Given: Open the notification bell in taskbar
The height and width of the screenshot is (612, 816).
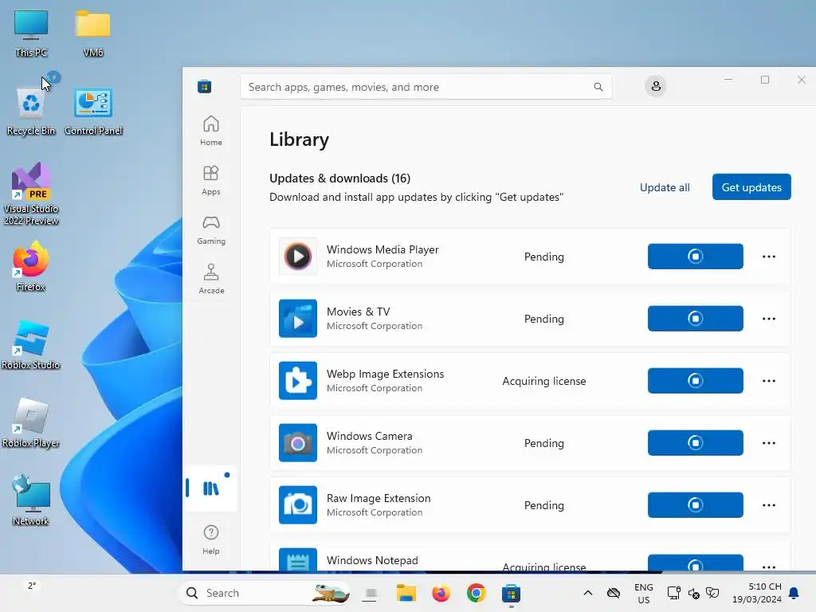Looking at the screenshot, I should (x=794, y=593).
